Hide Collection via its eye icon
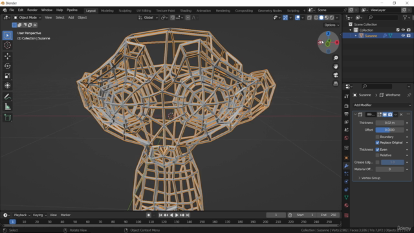414x233 pixels. pos(403,30)
